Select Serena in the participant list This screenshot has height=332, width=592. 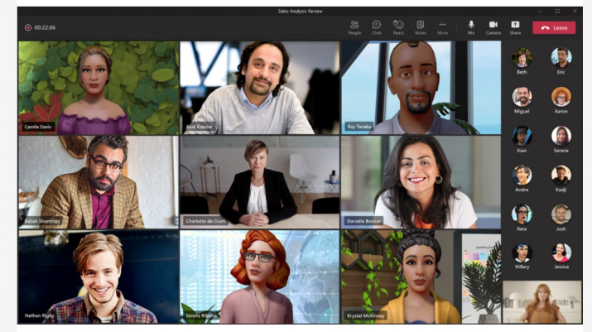561,136
